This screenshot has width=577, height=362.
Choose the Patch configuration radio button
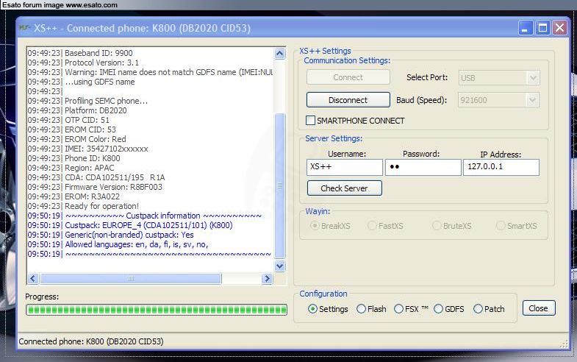click(x=479, y=309)
